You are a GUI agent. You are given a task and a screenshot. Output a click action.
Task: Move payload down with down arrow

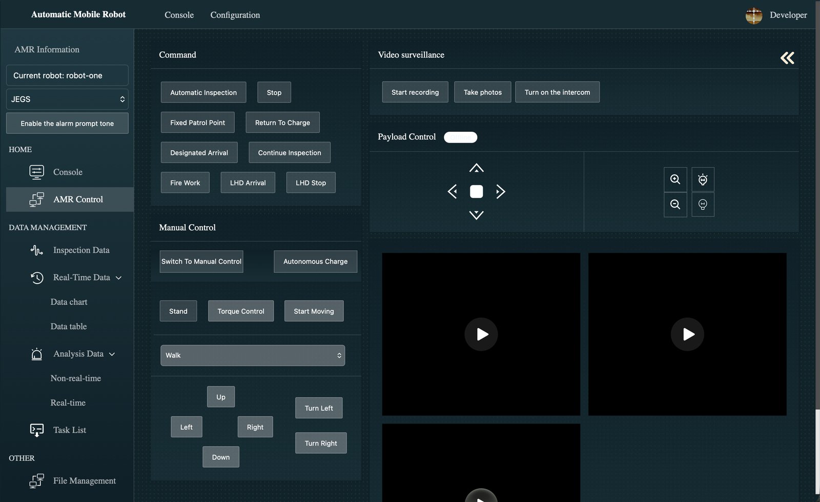[476, 215]
